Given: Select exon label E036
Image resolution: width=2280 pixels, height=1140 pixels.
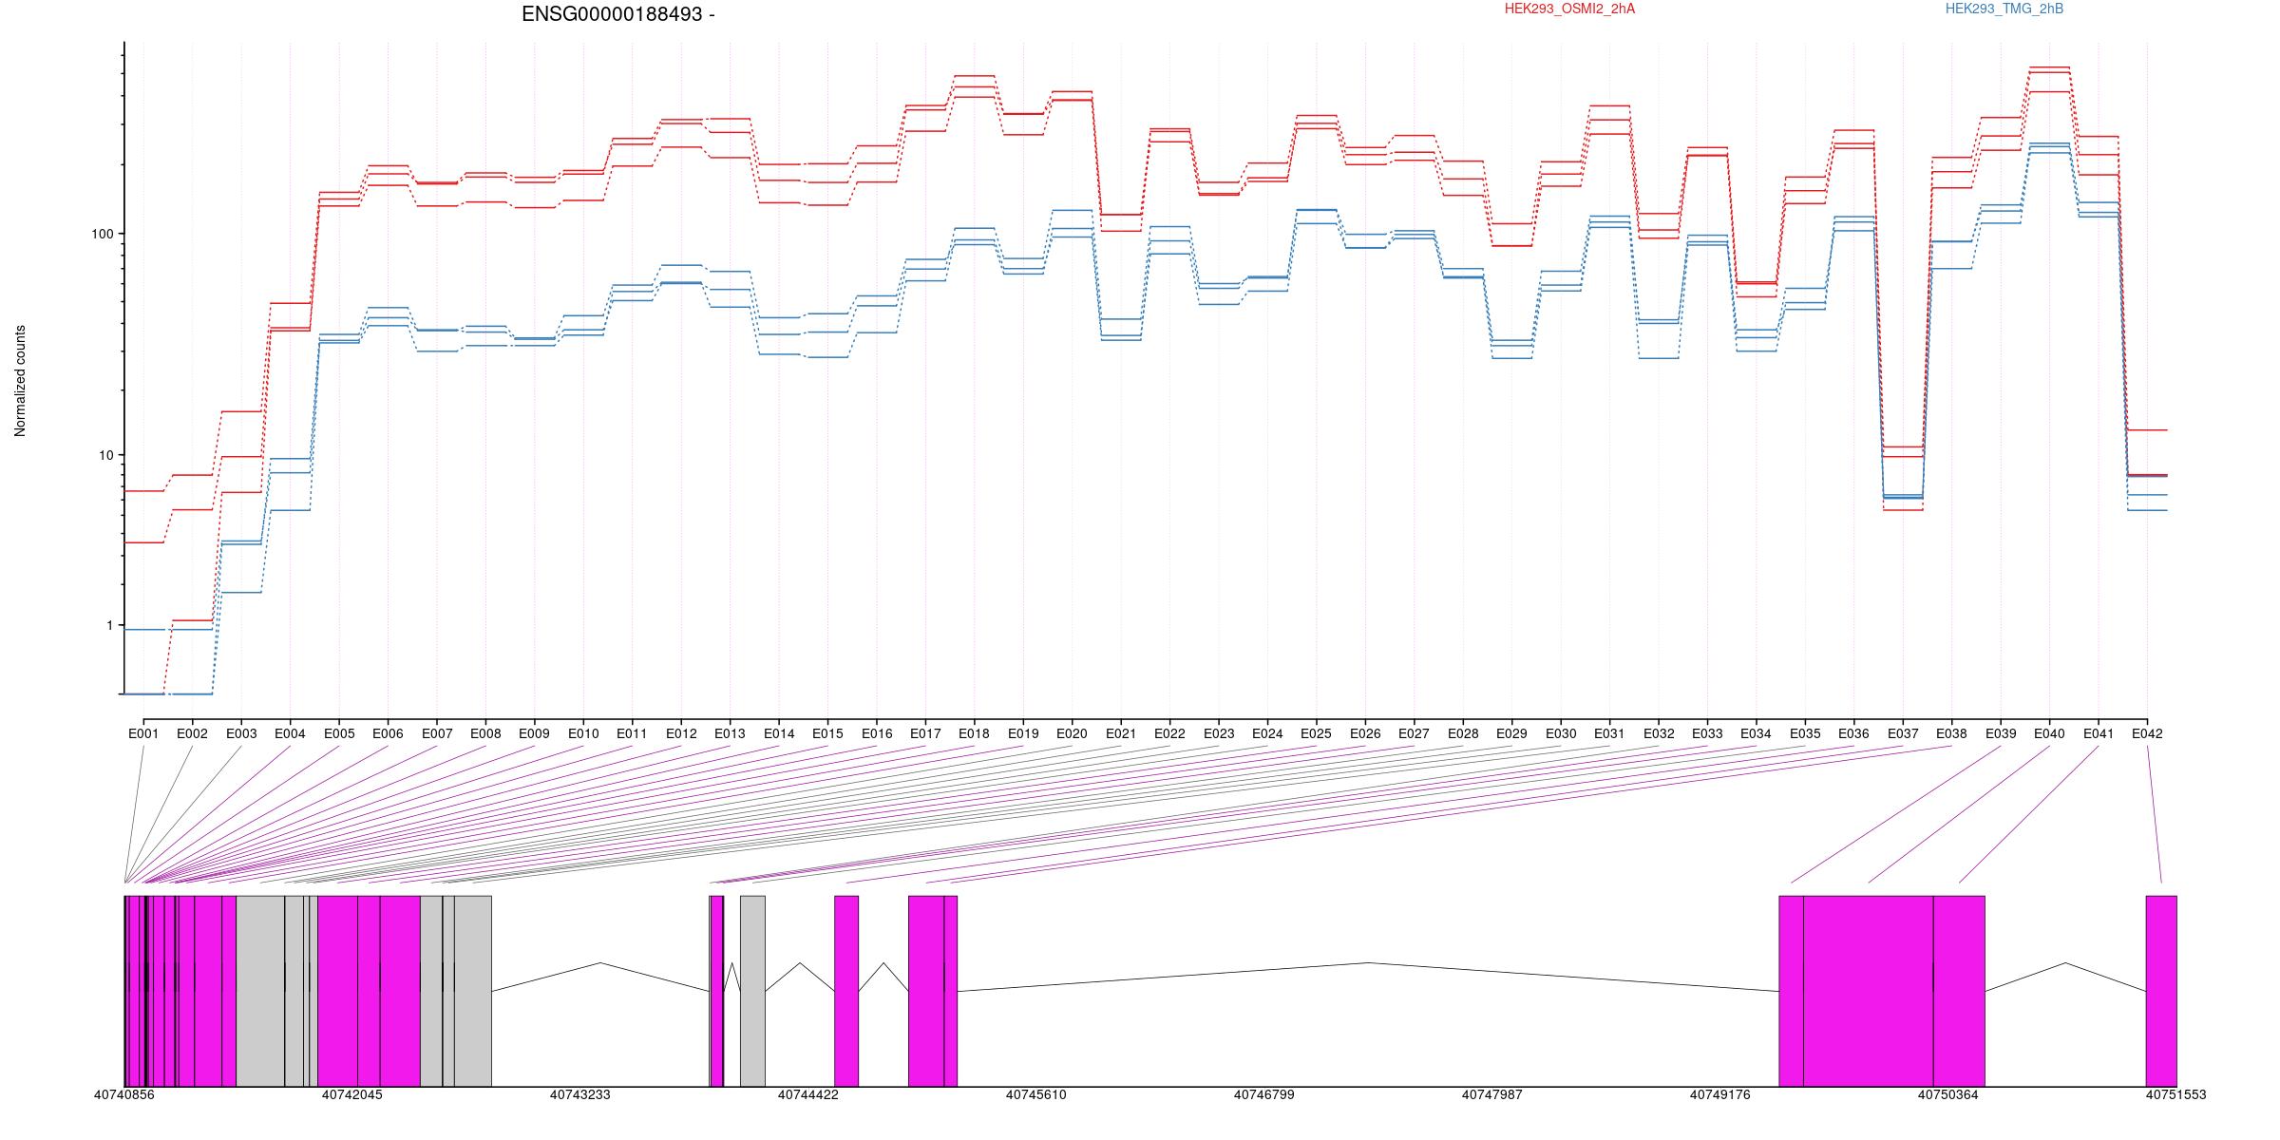Looking at the screenshot, I should click(1853, 733).
